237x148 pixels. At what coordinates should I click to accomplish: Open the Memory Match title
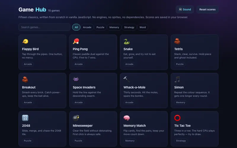(134, 126)
